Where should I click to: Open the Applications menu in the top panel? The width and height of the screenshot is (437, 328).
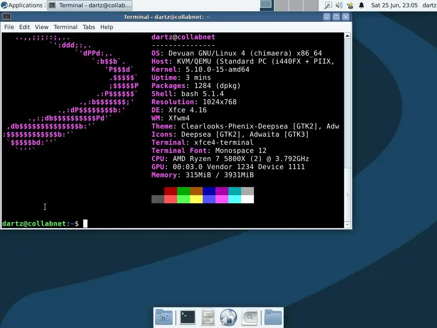(x=22, y=5)
